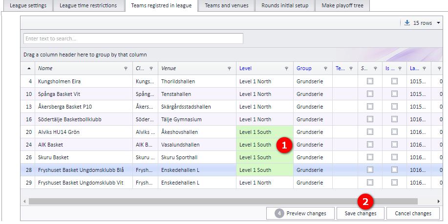
Task: Sort by Venue column header
Action: [197, 68]
